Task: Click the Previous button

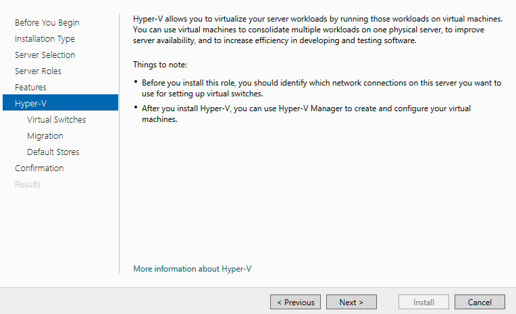Action: click(x=296, y=302)
